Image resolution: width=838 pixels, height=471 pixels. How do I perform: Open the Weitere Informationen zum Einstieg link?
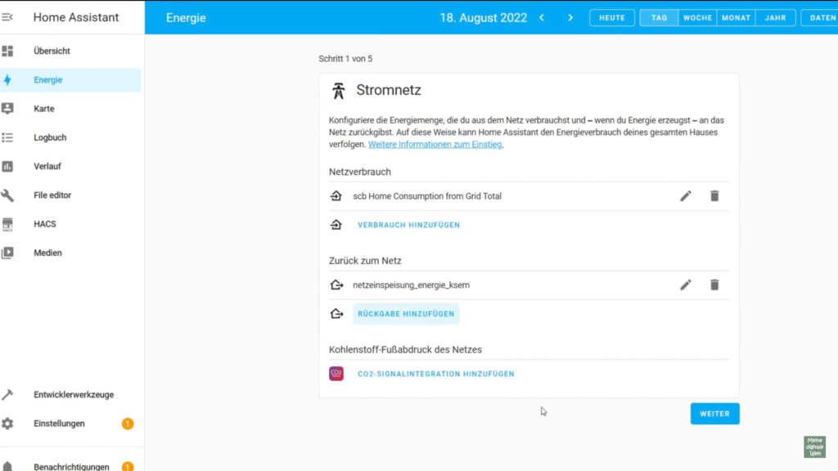point(435,145)
